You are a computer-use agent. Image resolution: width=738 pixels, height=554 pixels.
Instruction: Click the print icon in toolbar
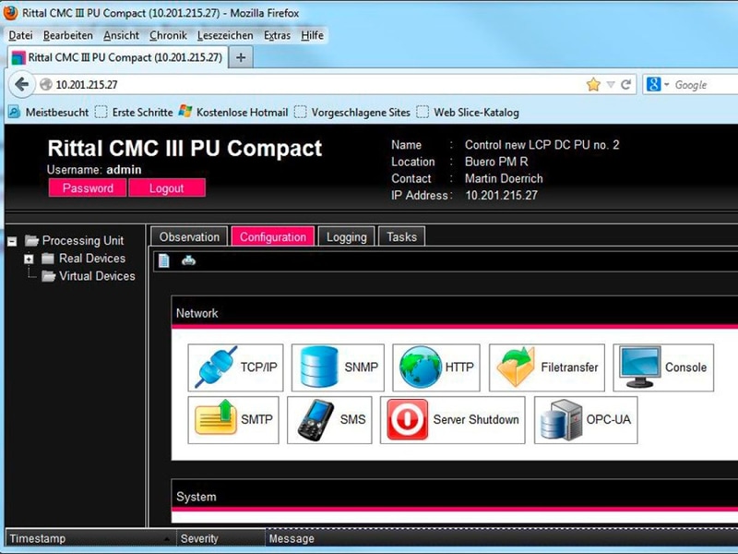(x=189, y=260)
